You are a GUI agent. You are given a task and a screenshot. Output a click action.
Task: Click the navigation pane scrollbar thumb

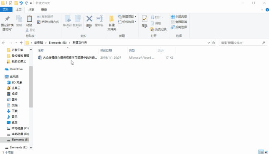click(31, 87)
